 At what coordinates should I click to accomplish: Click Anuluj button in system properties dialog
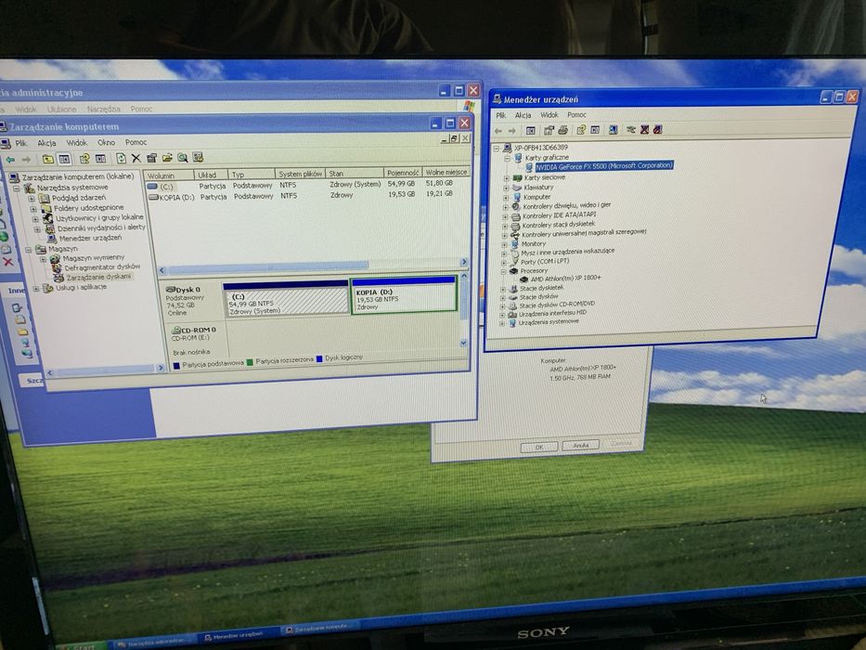pyautogui.click(x=580, y=446)
